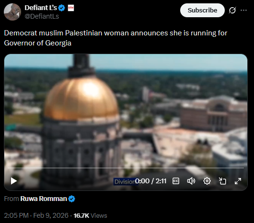Open Defiant L's profile avatar
Viewport: 254px width, 223px height.
coord(12,12)
